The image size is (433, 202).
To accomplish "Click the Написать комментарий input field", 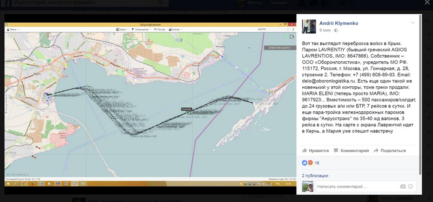I will coord(357,186).
